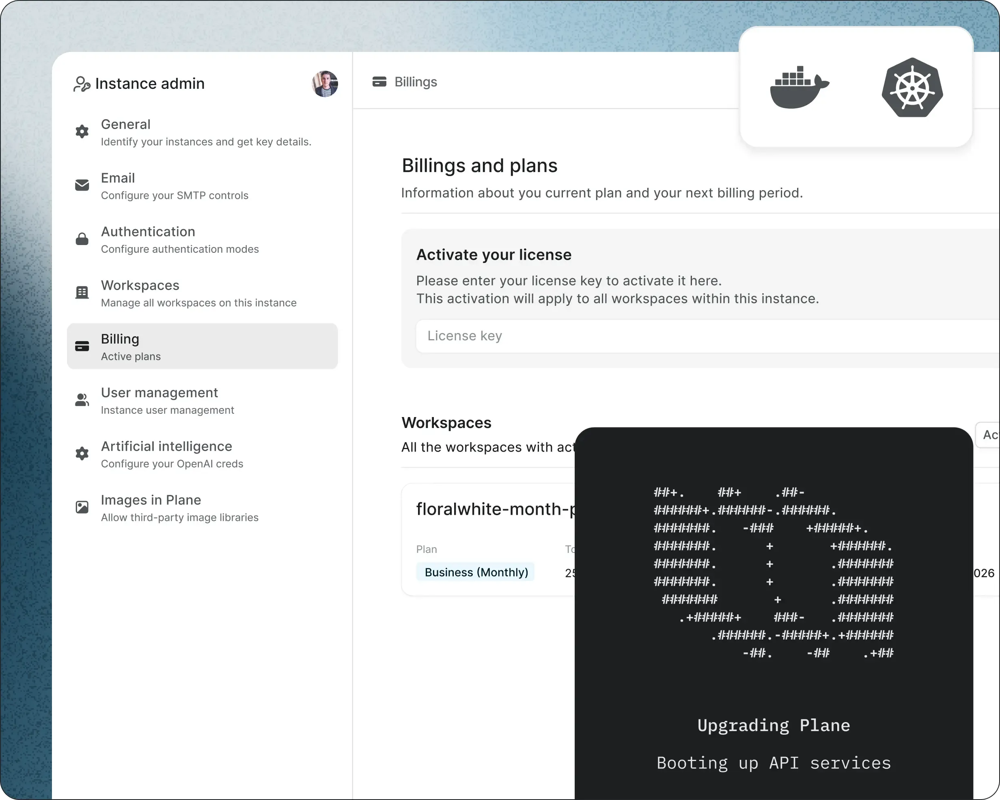Go to Email SMTP configuration
This screenshot has height=800, width=1000.
point(175,185)
